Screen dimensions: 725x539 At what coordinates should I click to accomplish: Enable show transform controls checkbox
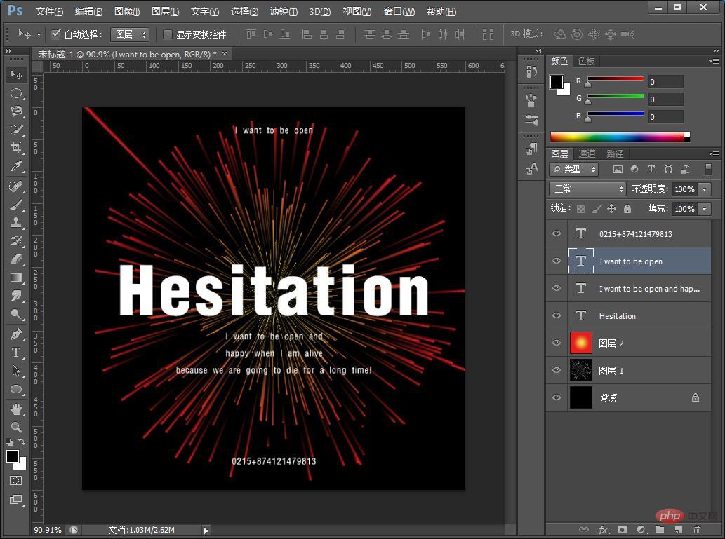[168, 34]
